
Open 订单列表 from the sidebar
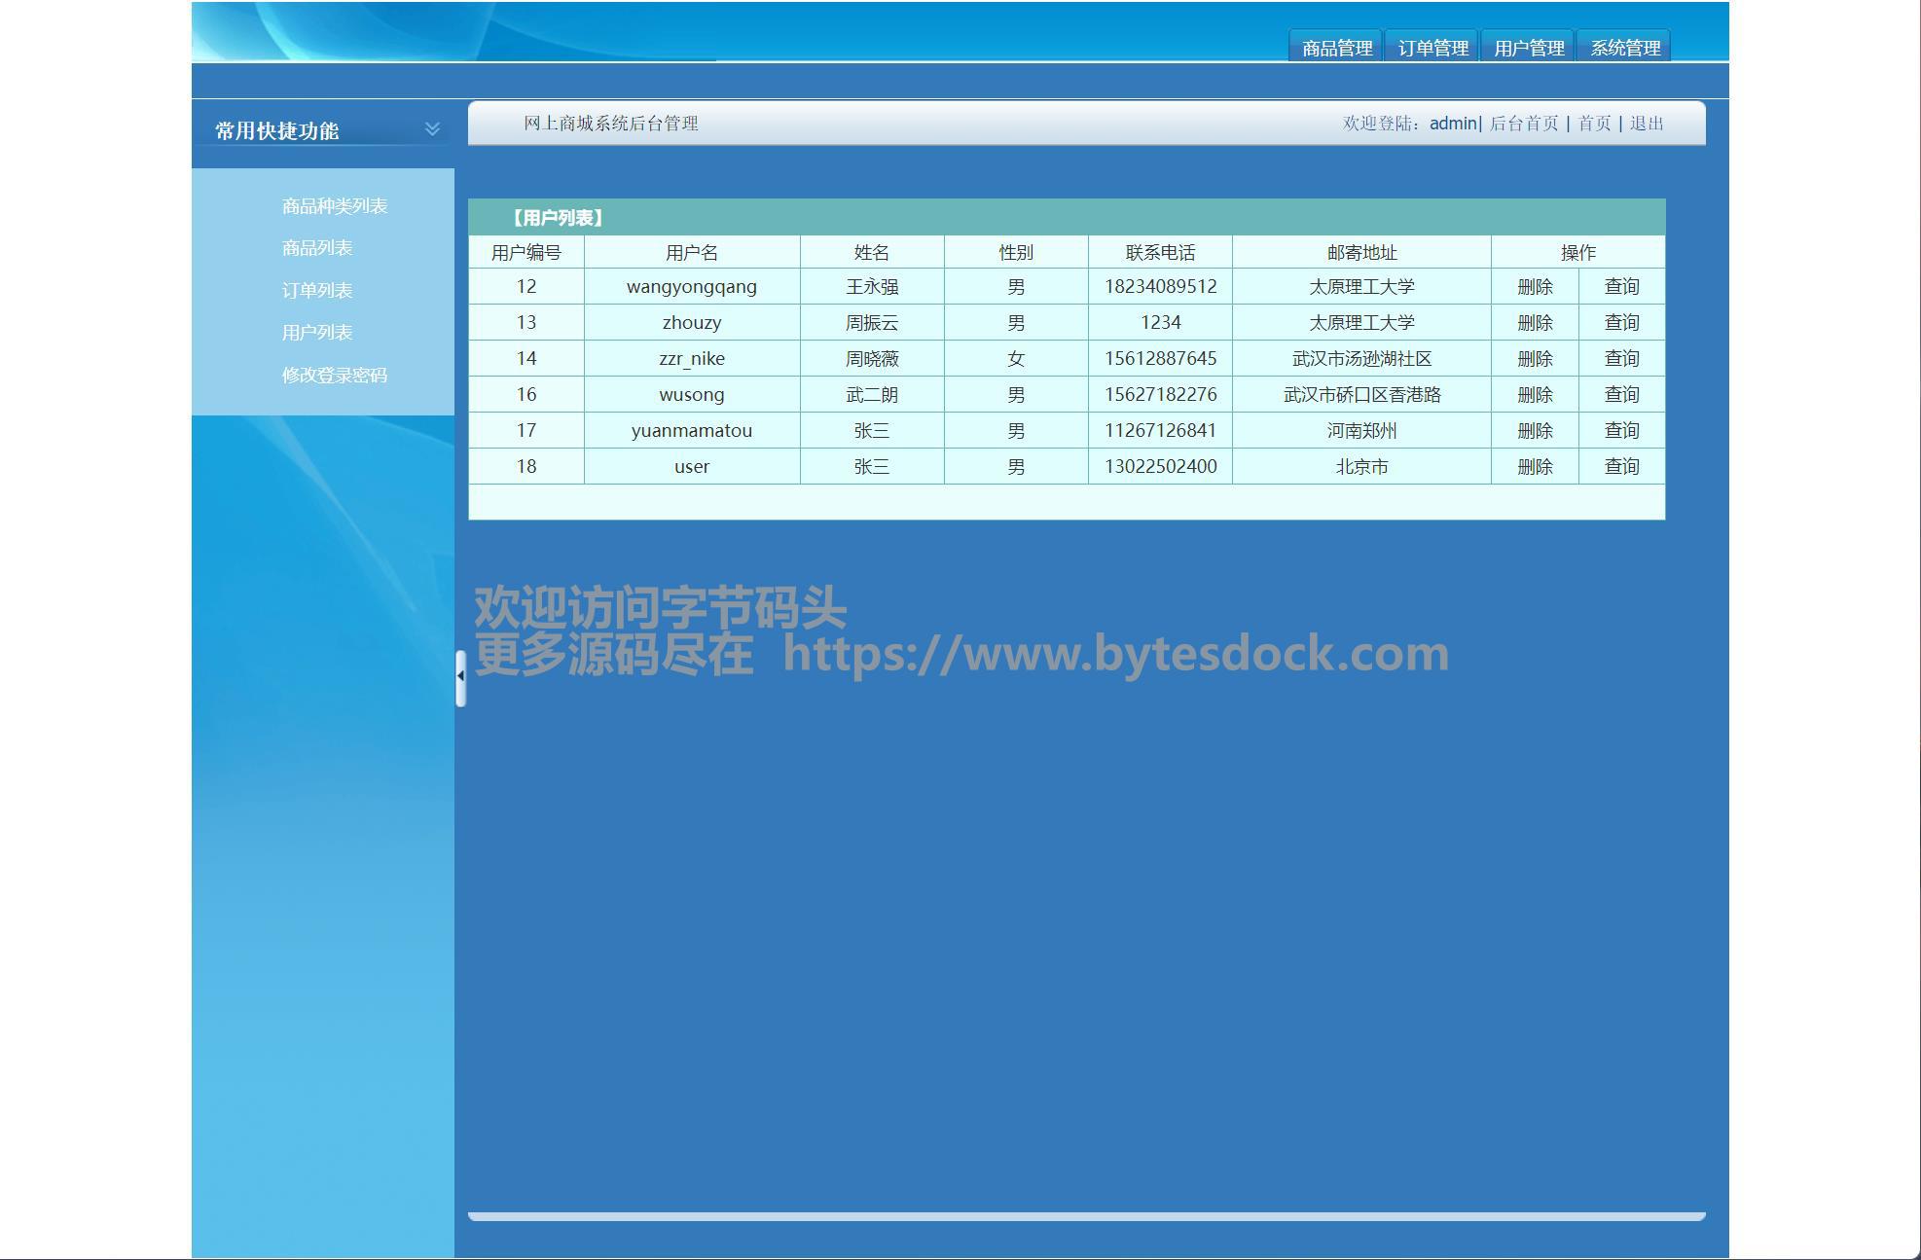[x=316, y=291]
